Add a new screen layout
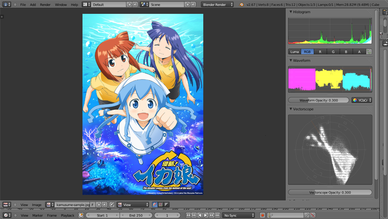The width and height of the screenshot is (388, 219). click(129, 4)
